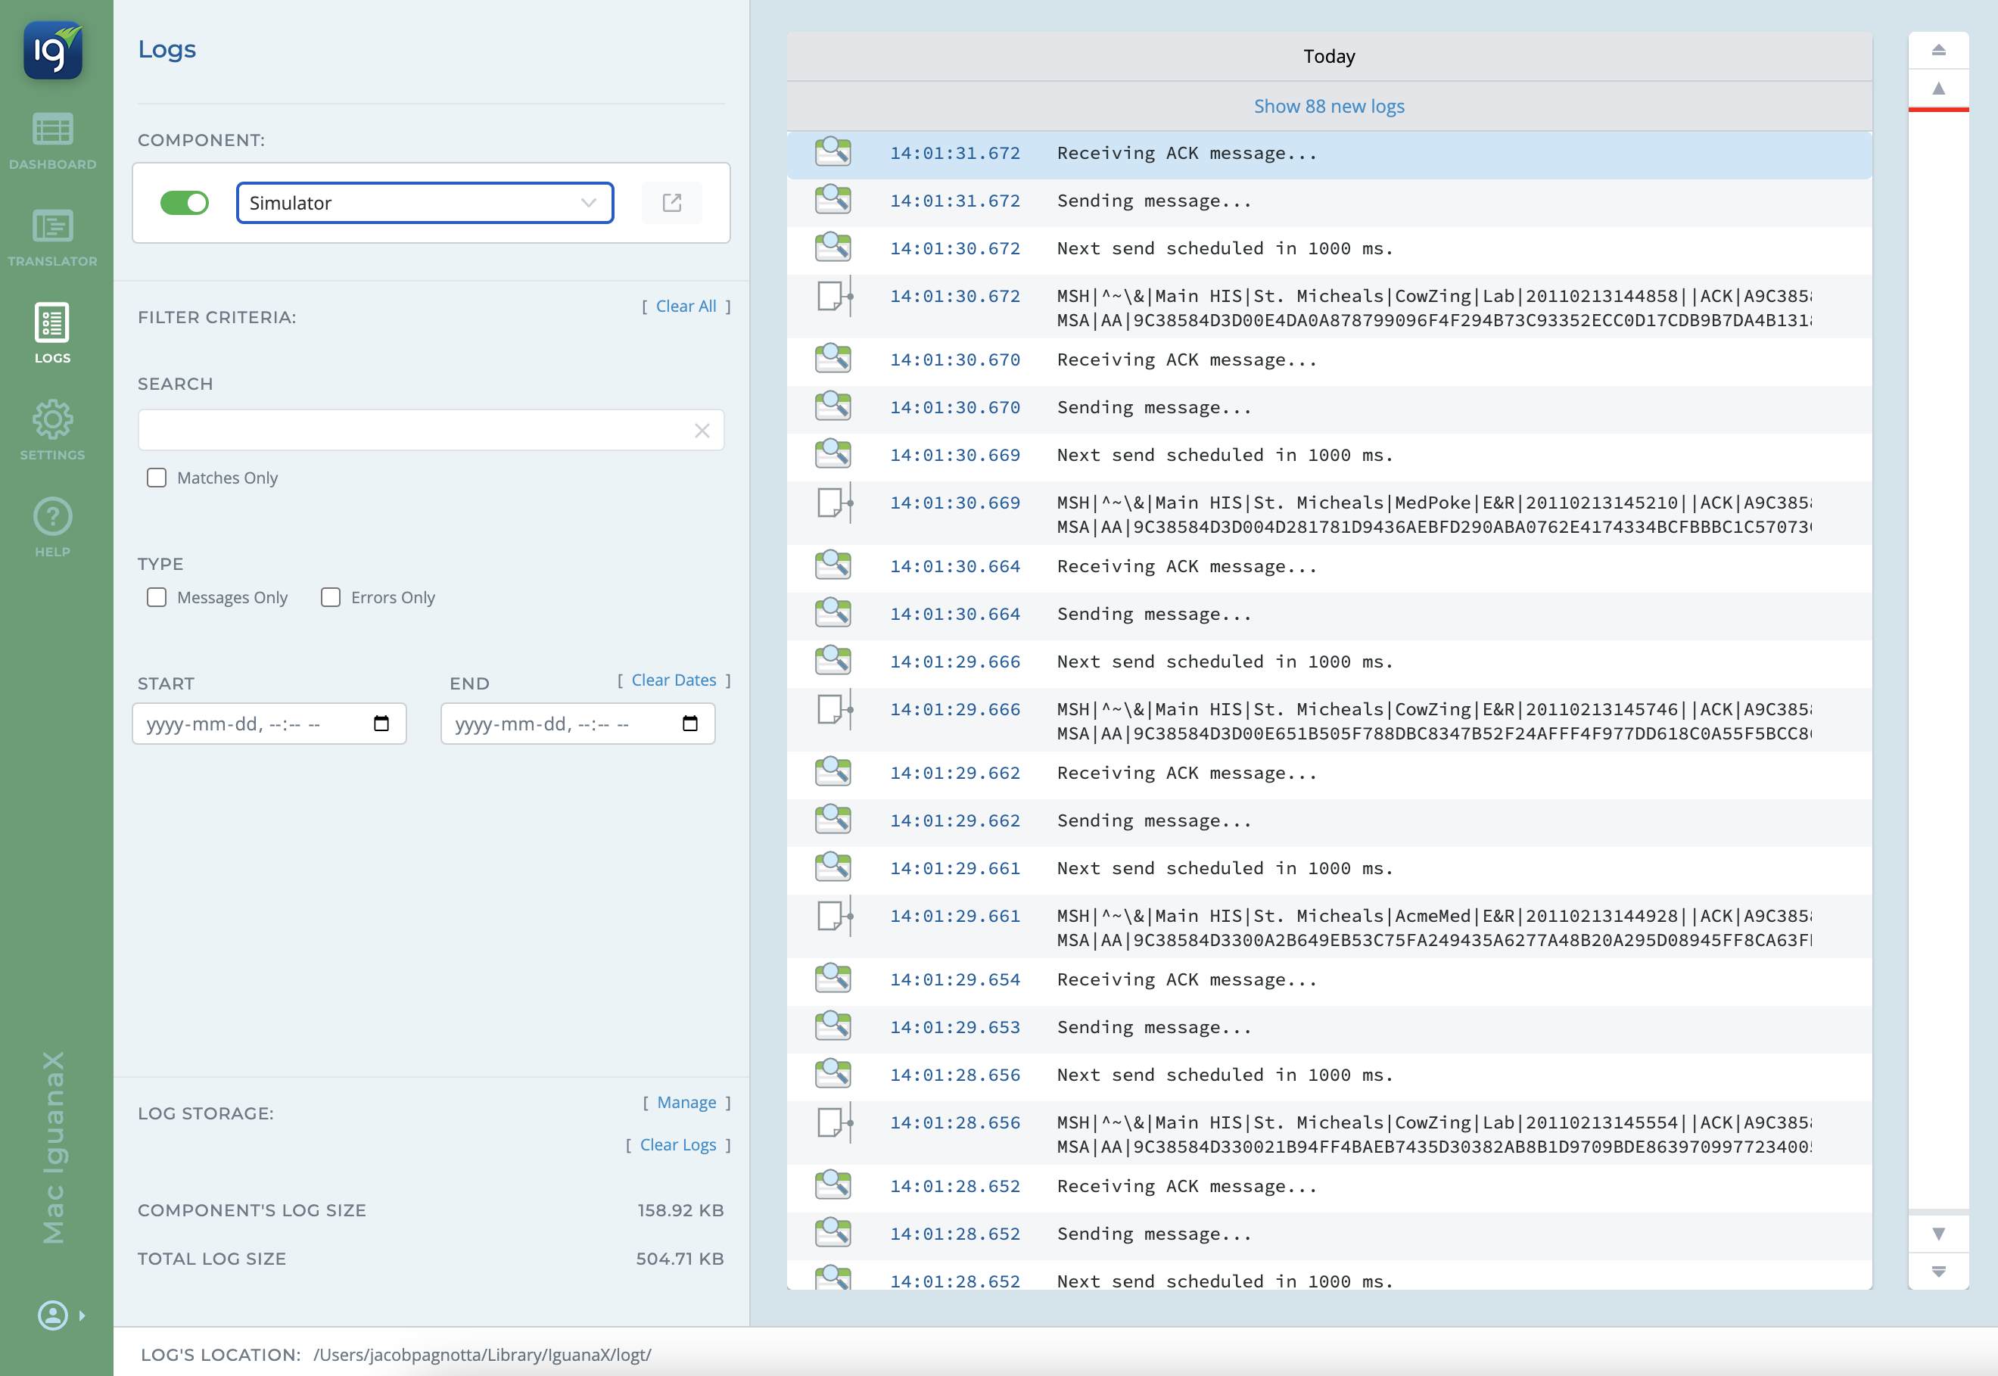Toggle the Simulator component on/off switch

coord(185,204)
